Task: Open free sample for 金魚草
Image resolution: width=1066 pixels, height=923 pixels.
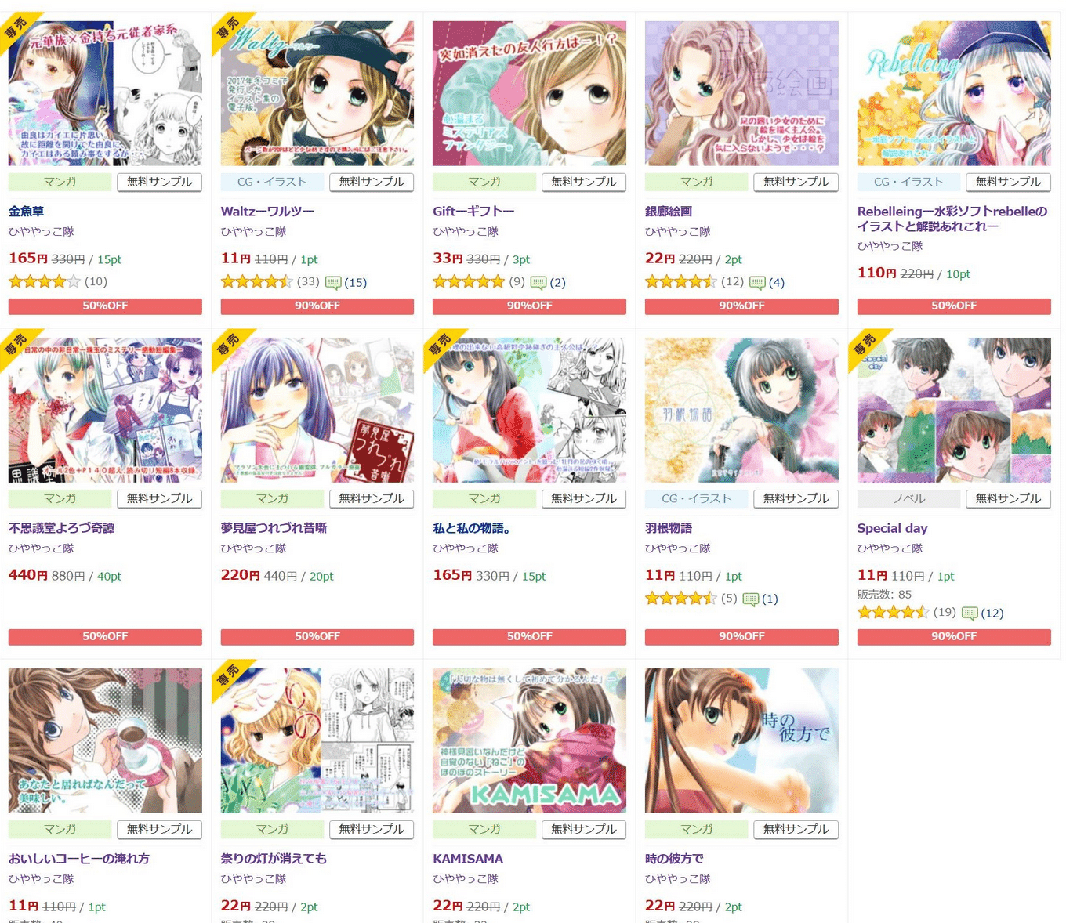Action: click(x=159, y=182)
